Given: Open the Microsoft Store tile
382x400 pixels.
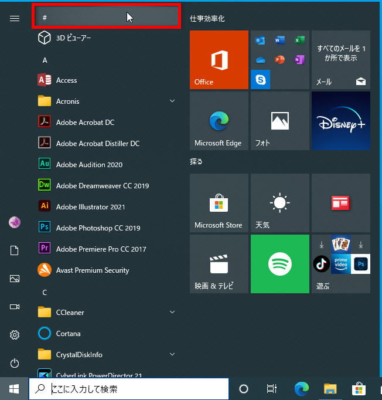Looking at the screenshot, I should [x=219, y=203].
